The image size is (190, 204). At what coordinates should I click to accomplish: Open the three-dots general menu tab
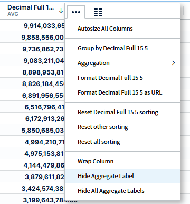click(x=76, y=12)
